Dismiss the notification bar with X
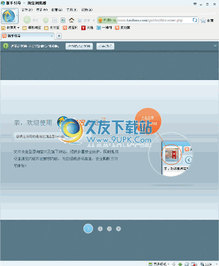 click(215, 46)
